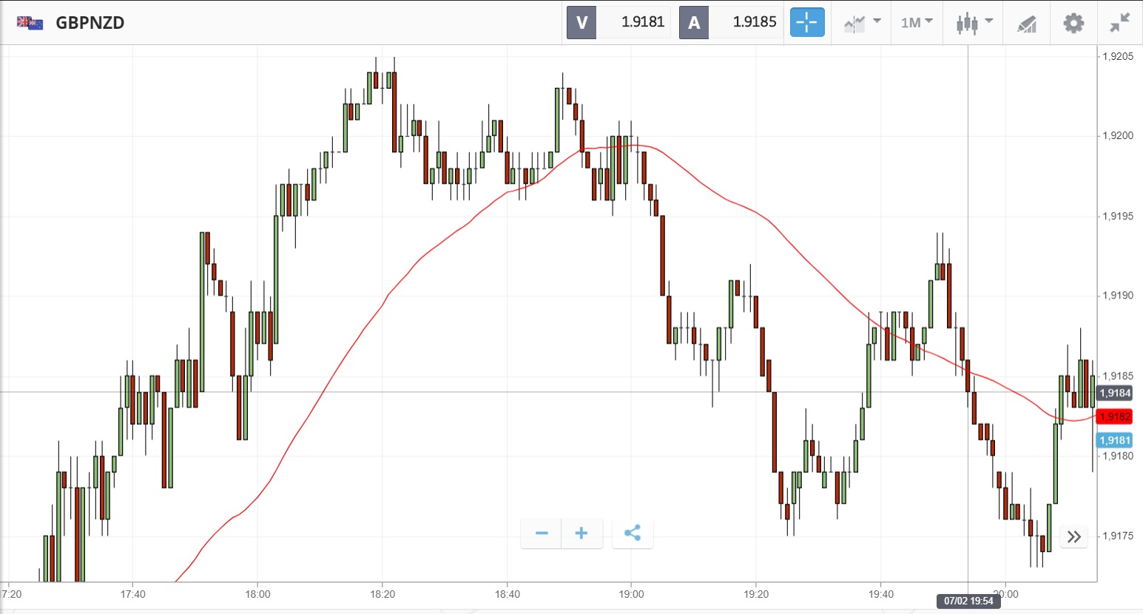Click the red 1,9182 moving average label
The width and height of the screenshot is (1143, 614).
click(1114, 417)
